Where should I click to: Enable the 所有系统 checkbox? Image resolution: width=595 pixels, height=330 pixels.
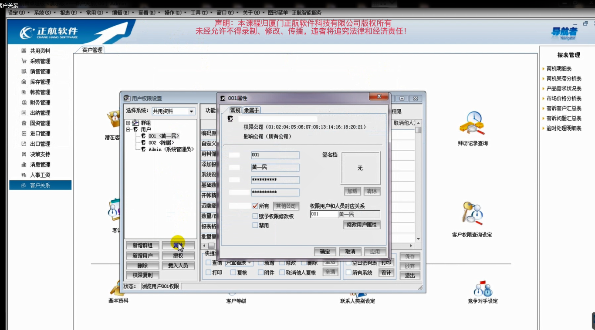pyautogui.click(x=348, y=273)
